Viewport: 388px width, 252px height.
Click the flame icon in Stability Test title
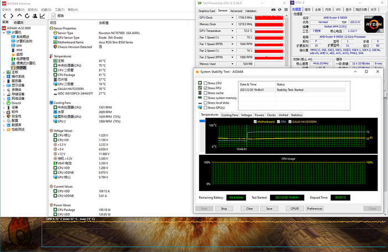coord(197,72)
